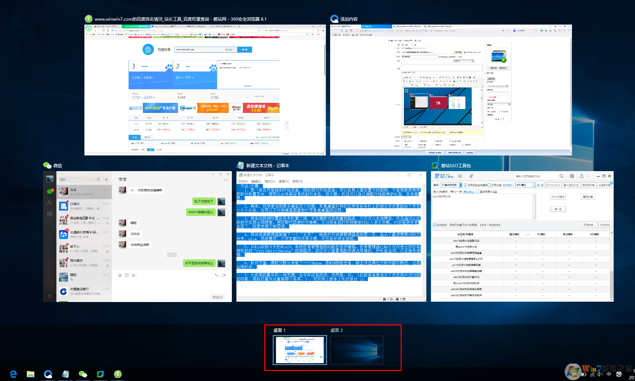Click the voice call icon in WeChat
The height and width of the screenshot is (381, 635).
217,275
